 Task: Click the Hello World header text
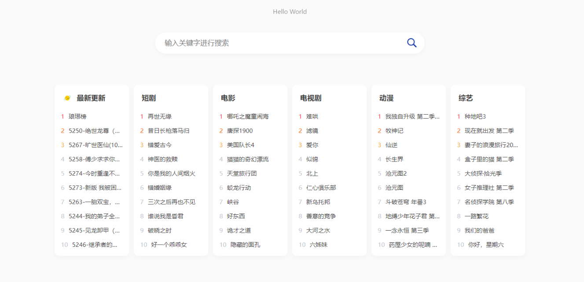click(x=290, y=12)
